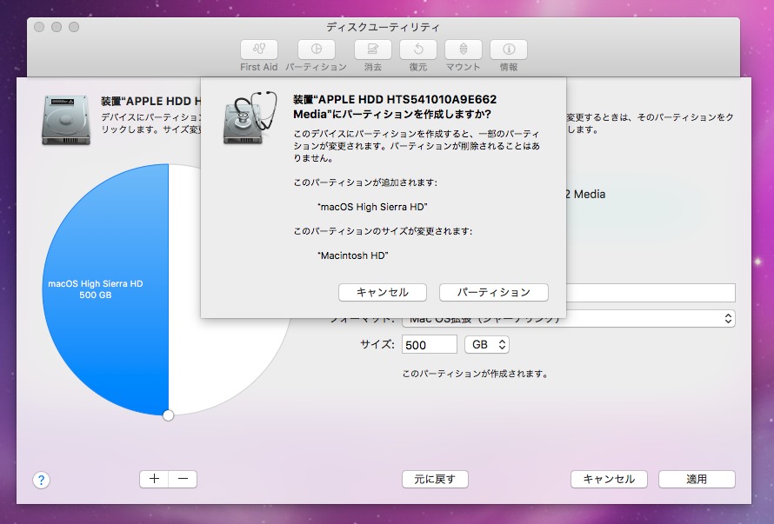The width and height of the screenshot is (774, 524).
Task: Remove the partition with the minus button
Action: [x=183, y=479]
